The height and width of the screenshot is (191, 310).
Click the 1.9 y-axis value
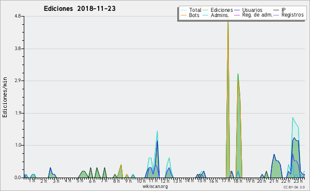click(18, 113)
